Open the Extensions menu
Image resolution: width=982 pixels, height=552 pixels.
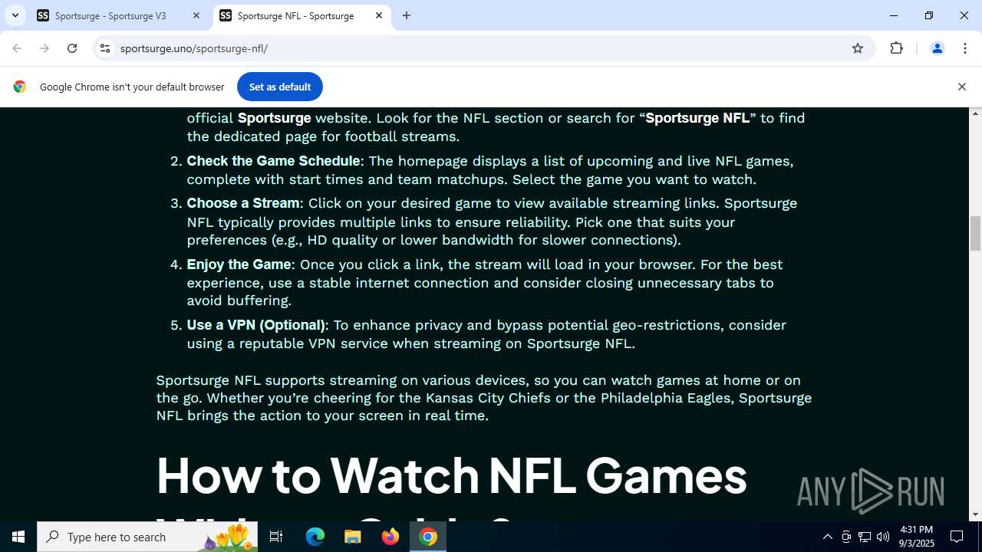pos(896,48)
